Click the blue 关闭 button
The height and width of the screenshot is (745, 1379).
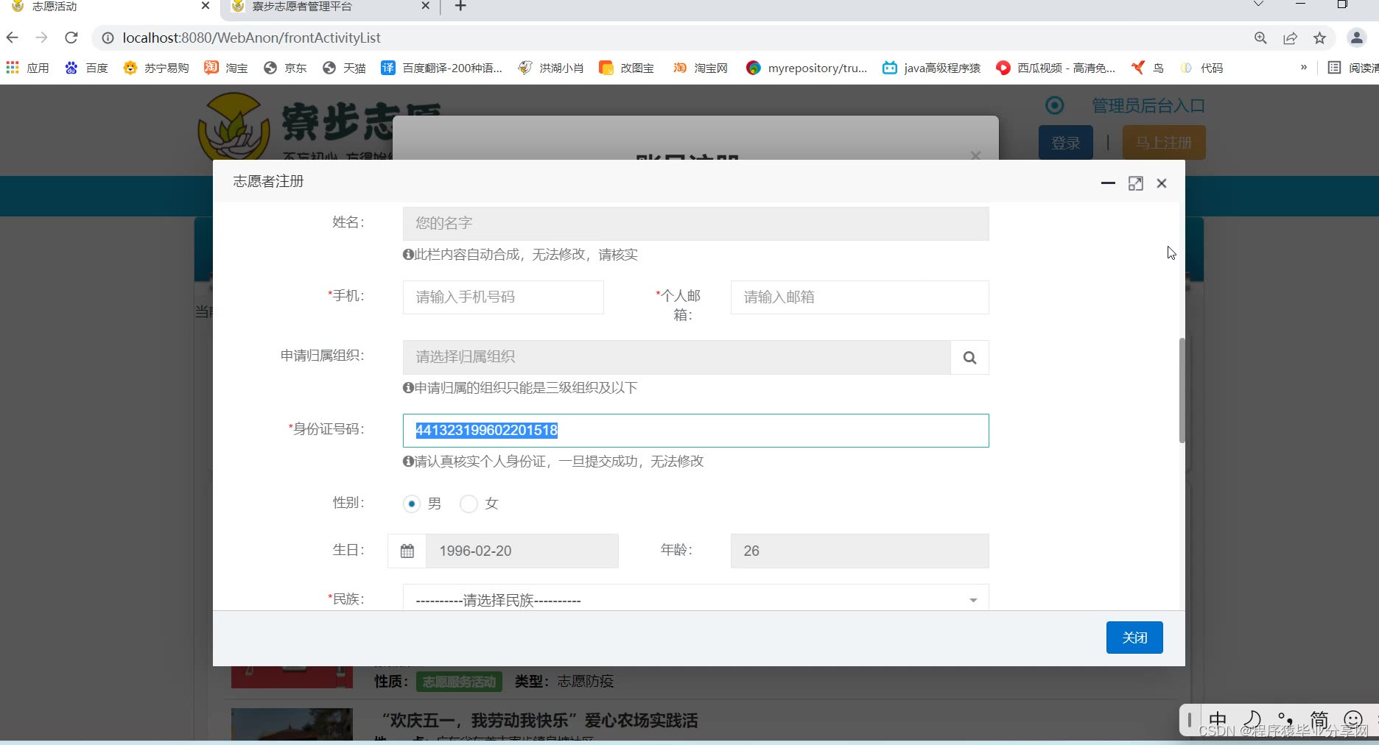pyautogui.click(x=1134, y=638)
